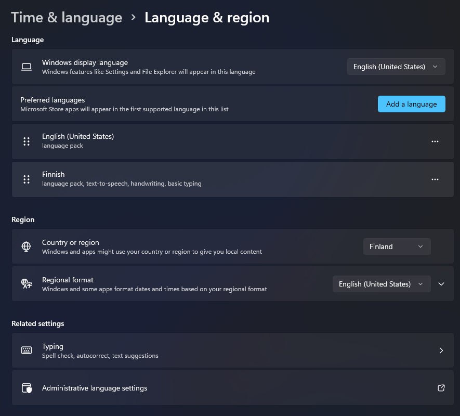Click the drag handle beside Finnish

tap(27, 179)
